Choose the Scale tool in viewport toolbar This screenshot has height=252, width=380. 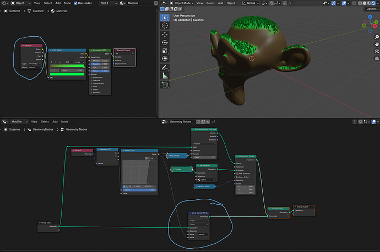coord(165,51)
